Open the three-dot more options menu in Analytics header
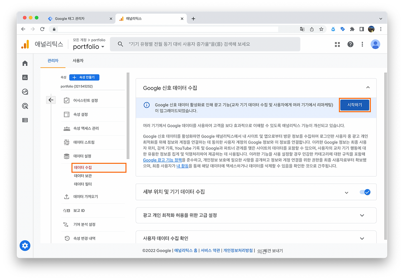The width and height of the screenshot is (404, 280). (x=362, y=44)
